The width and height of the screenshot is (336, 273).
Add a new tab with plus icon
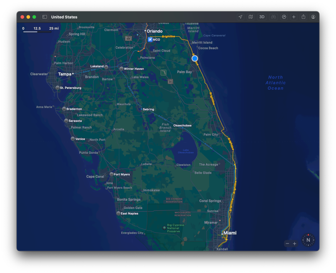(294, 17)
